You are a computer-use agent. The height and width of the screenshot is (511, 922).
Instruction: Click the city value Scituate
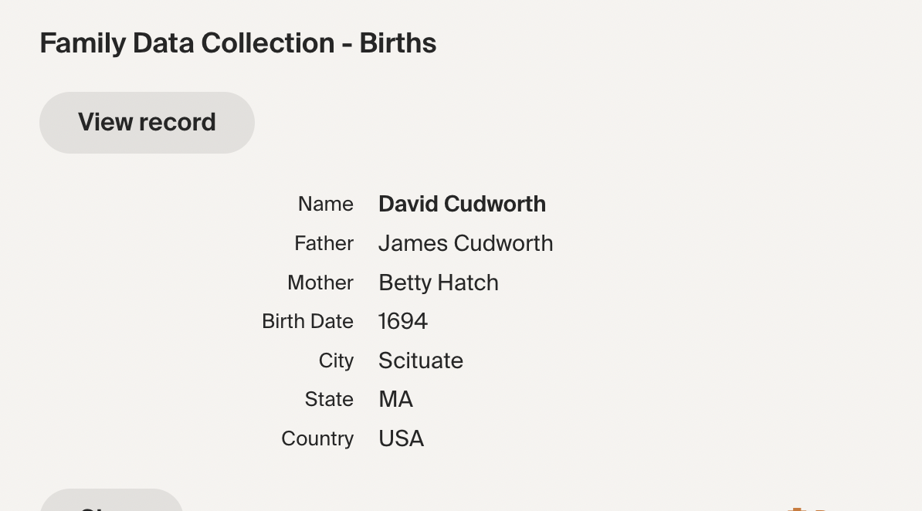[420, 360]
